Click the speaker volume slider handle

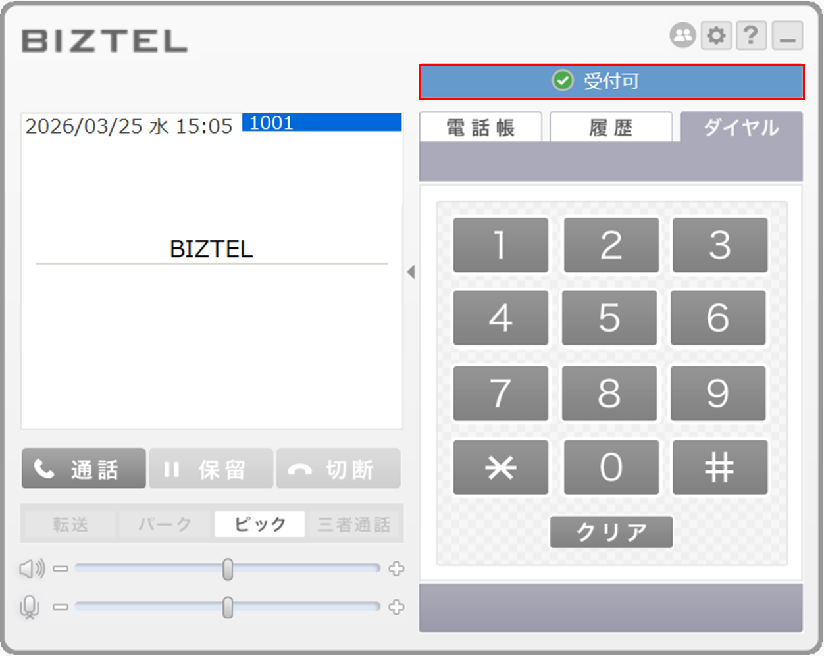tap(228, 569)
